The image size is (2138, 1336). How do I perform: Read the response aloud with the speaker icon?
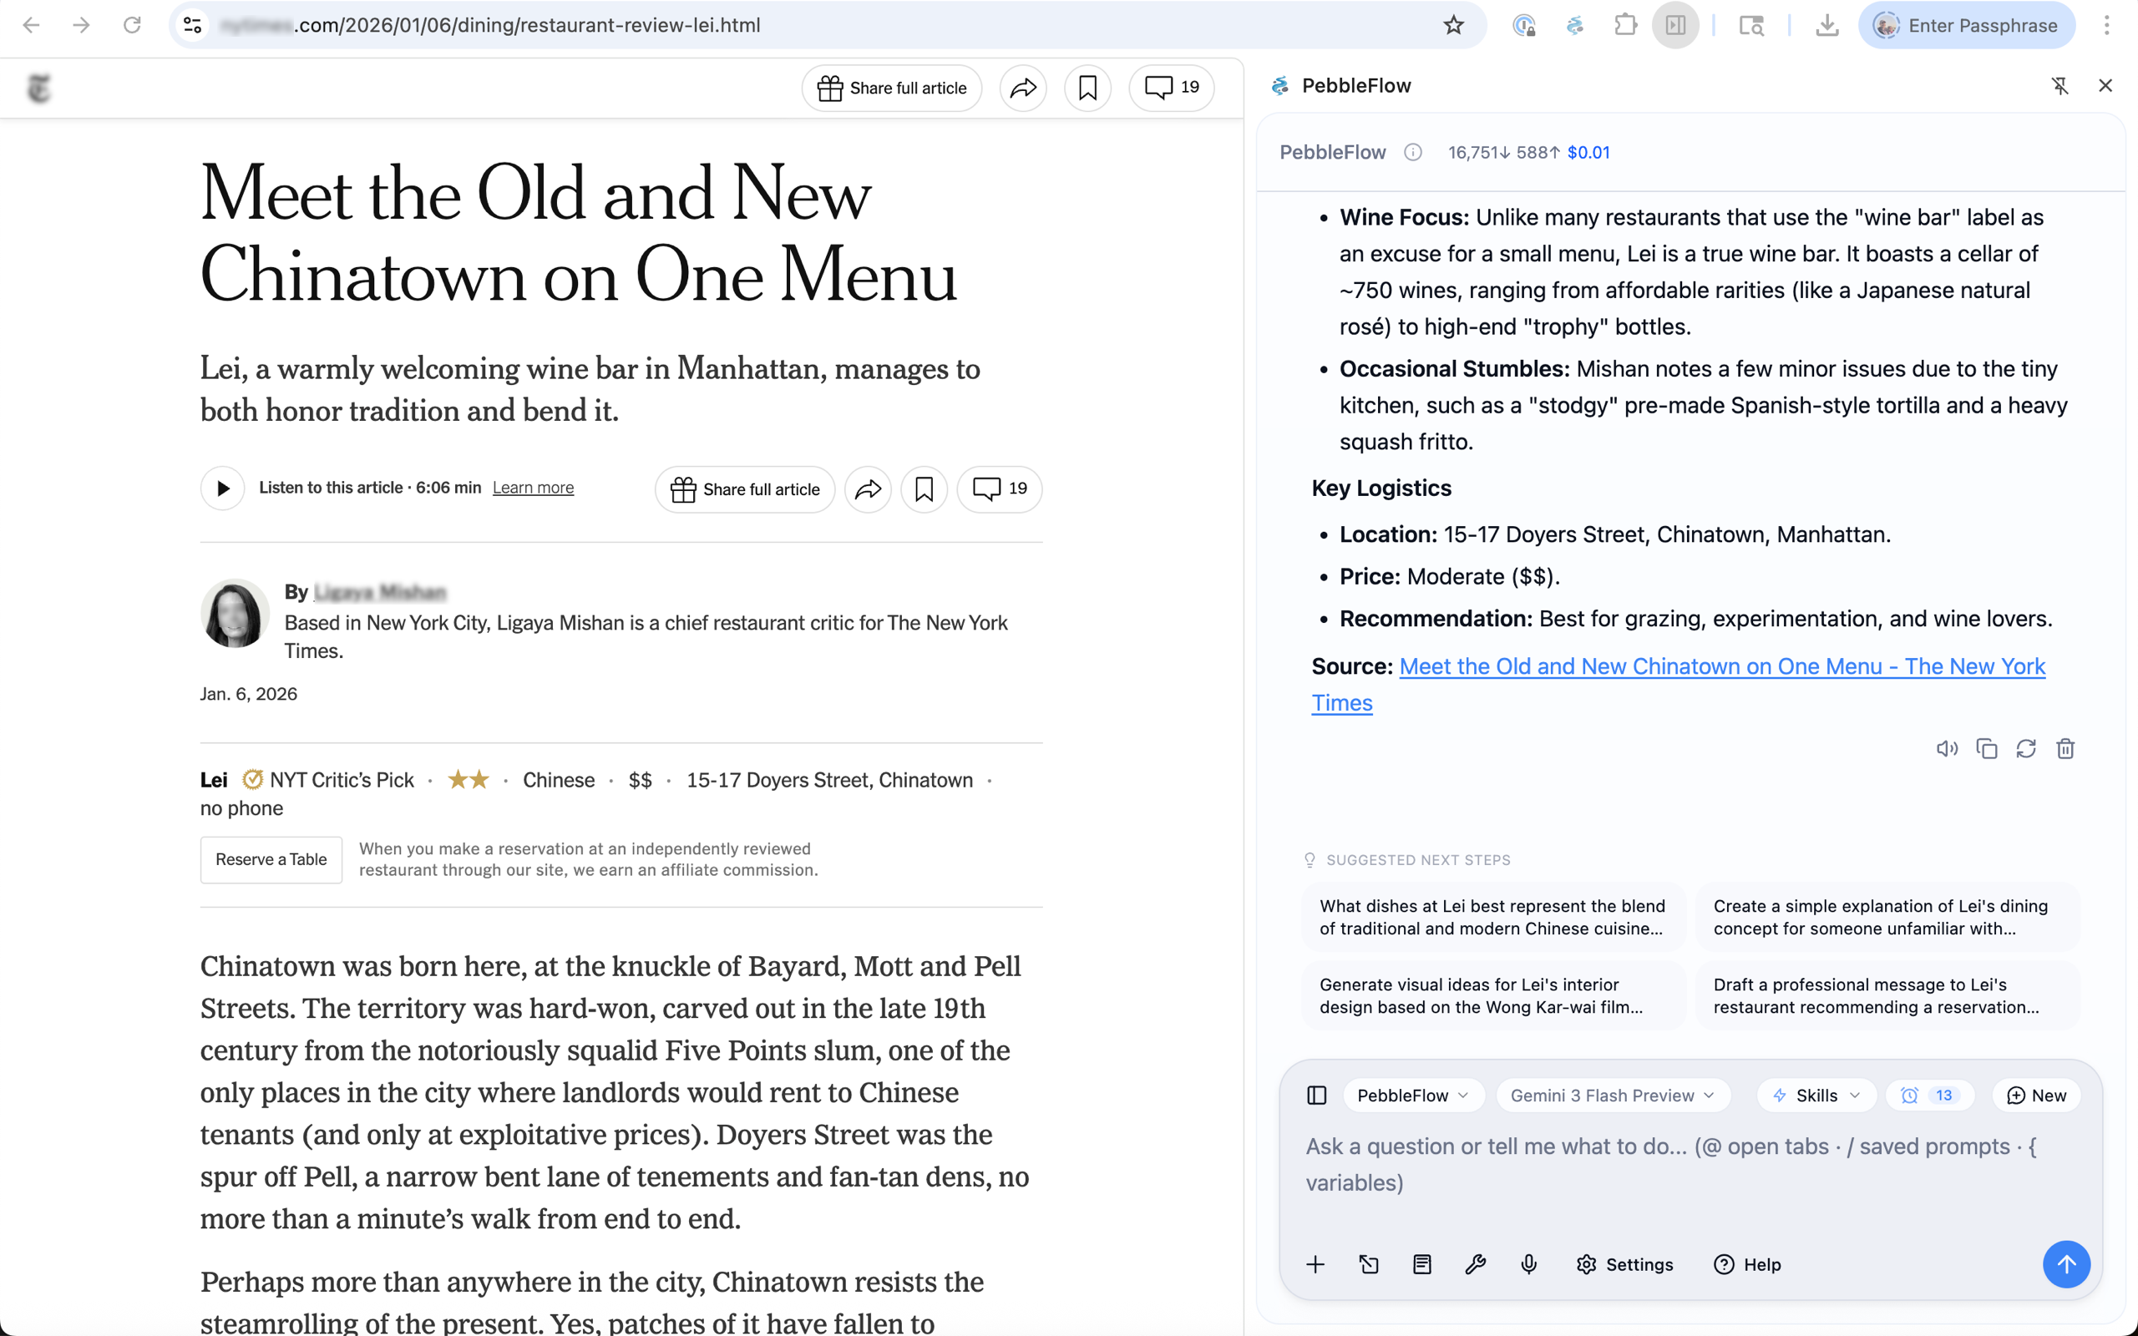1948,747
